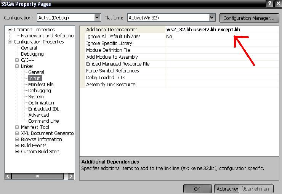Expand the Manifest Tool node
282x194 pixels.
pyautogui.click(x=17, y=127)
